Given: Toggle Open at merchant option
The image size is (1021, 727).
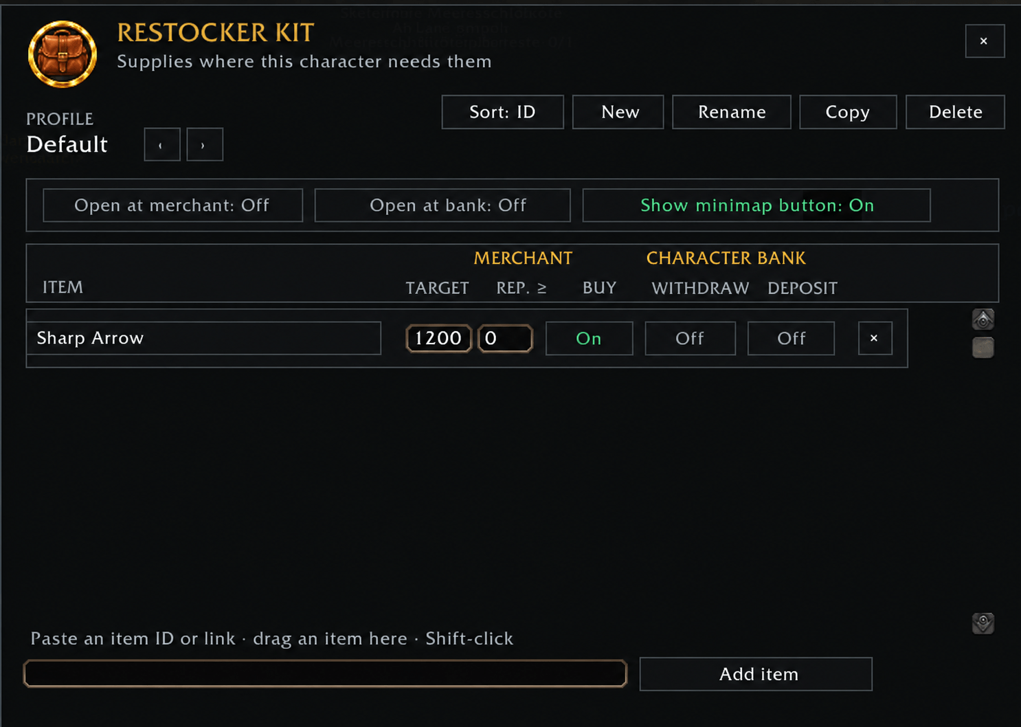Looking at the screenshot, I should (172, 205).
